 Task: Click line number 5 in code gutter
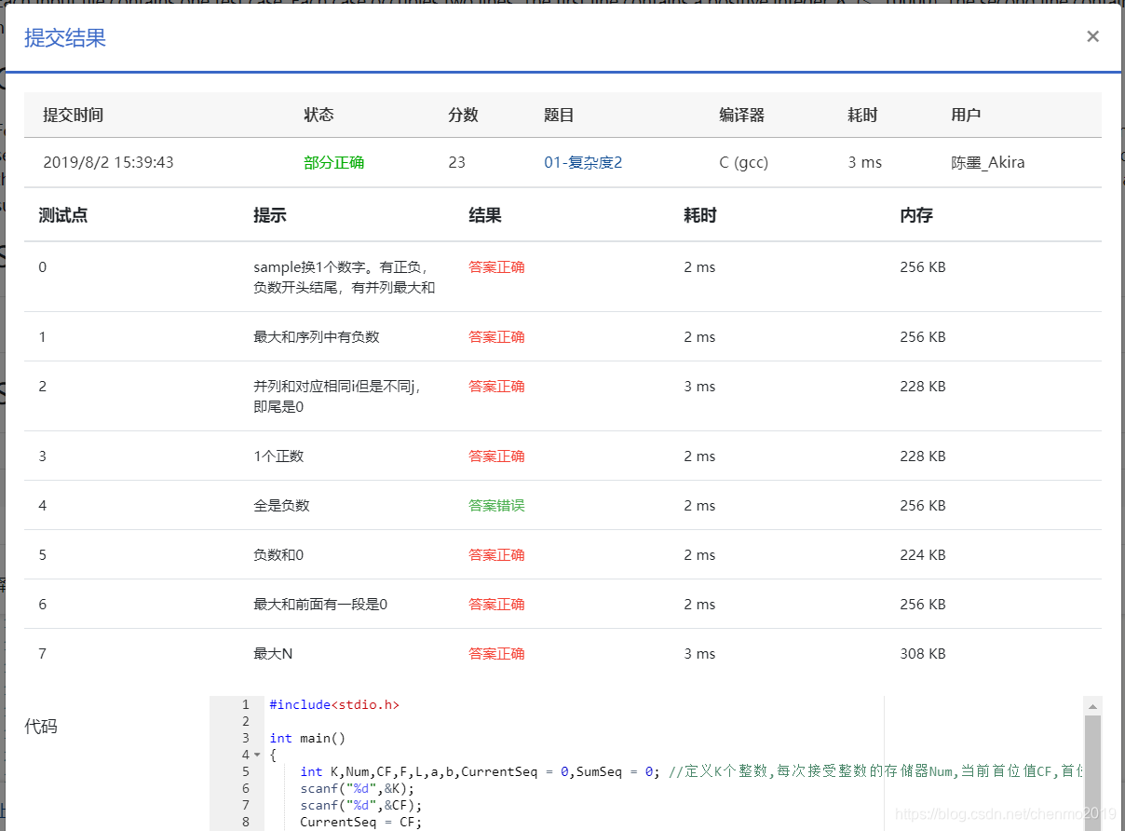click(x=246, y=771)
